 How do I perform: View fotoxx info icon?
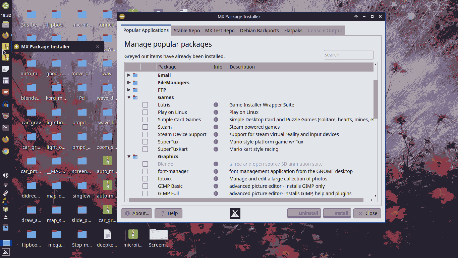click(x=216, y=179)
